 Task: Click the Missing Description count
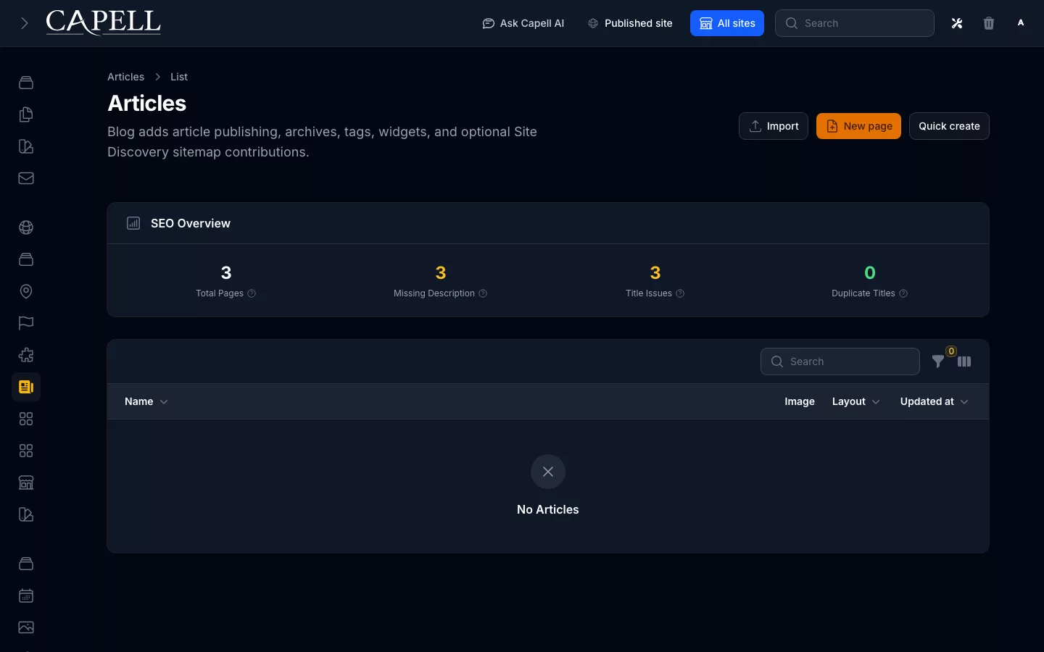pyautogui.click(x=441, y=273)
